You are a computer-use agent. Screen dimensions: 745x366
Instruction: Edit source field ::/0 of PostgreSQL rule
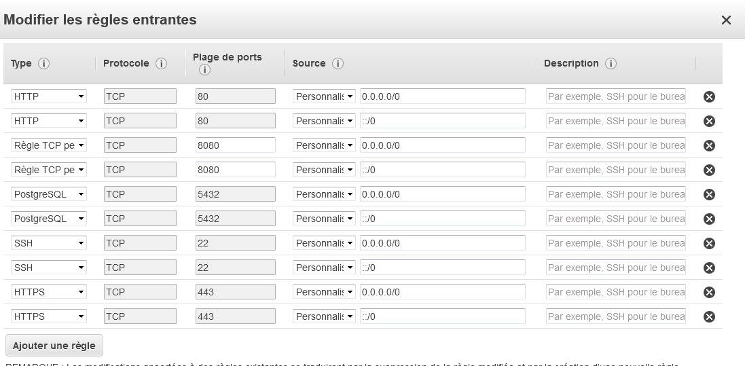tap(442, 219)
